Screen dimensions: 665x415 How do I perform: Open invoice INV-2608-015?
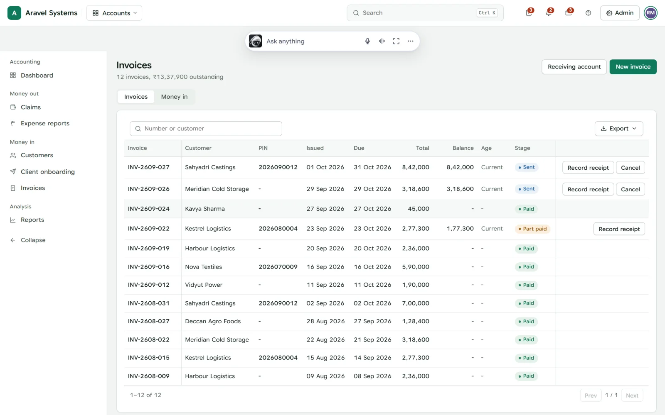149,358
